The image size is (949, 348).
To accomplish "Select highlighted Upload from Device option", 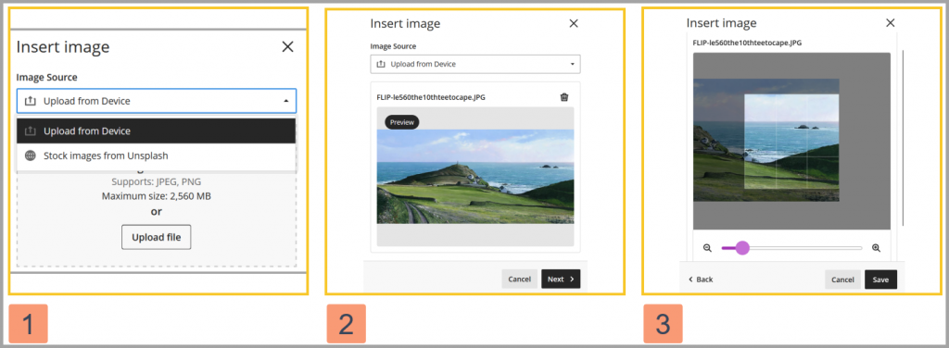I will [x=157, y=130].
